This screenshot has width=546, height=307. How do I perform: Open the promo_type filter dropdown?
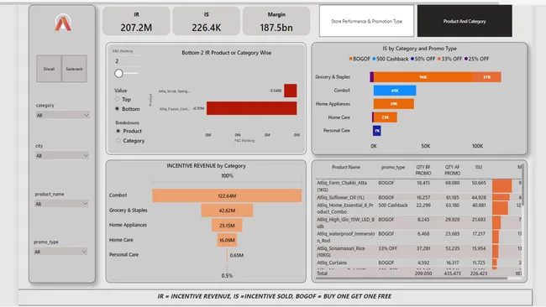60,252
